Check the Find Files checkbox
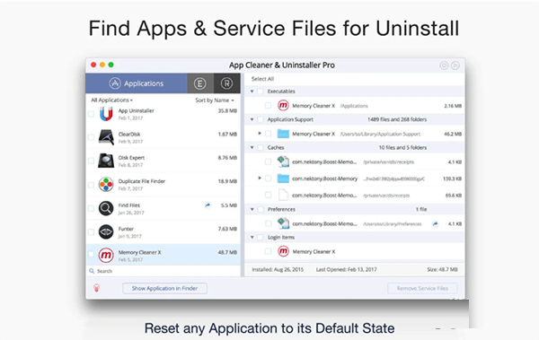The image size is (539, 340). [x=91, y=208]
